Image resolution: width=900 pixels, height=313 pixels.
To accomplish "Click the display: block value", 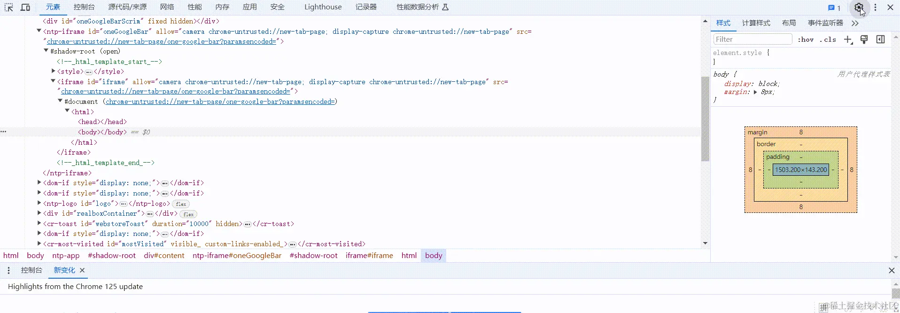I will pyautogui.click(x=768, y=84).
